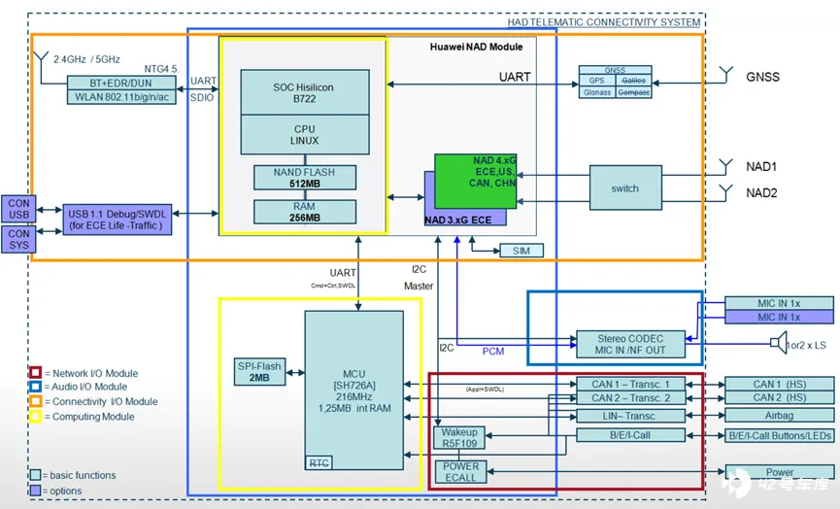This screenshot has width=840, height=509.
Task: Click the NAD2 label
Action: [x=761, y=193]
